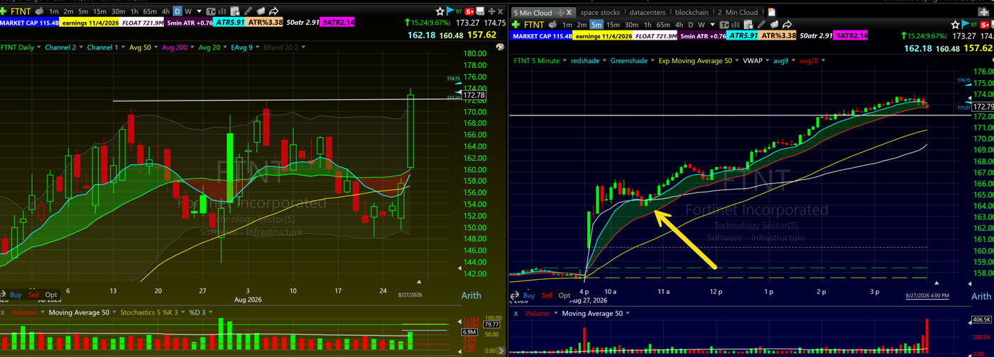Click the blue flag icon in the right chart
Screen dimensions: 994x357
coord(966,25)
